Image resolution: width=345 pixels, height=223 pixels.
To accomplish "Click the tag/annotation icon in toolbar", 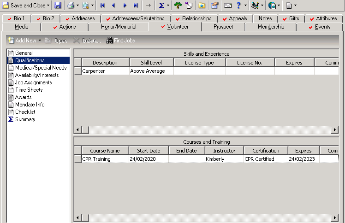I will click(x=189, y=5).
